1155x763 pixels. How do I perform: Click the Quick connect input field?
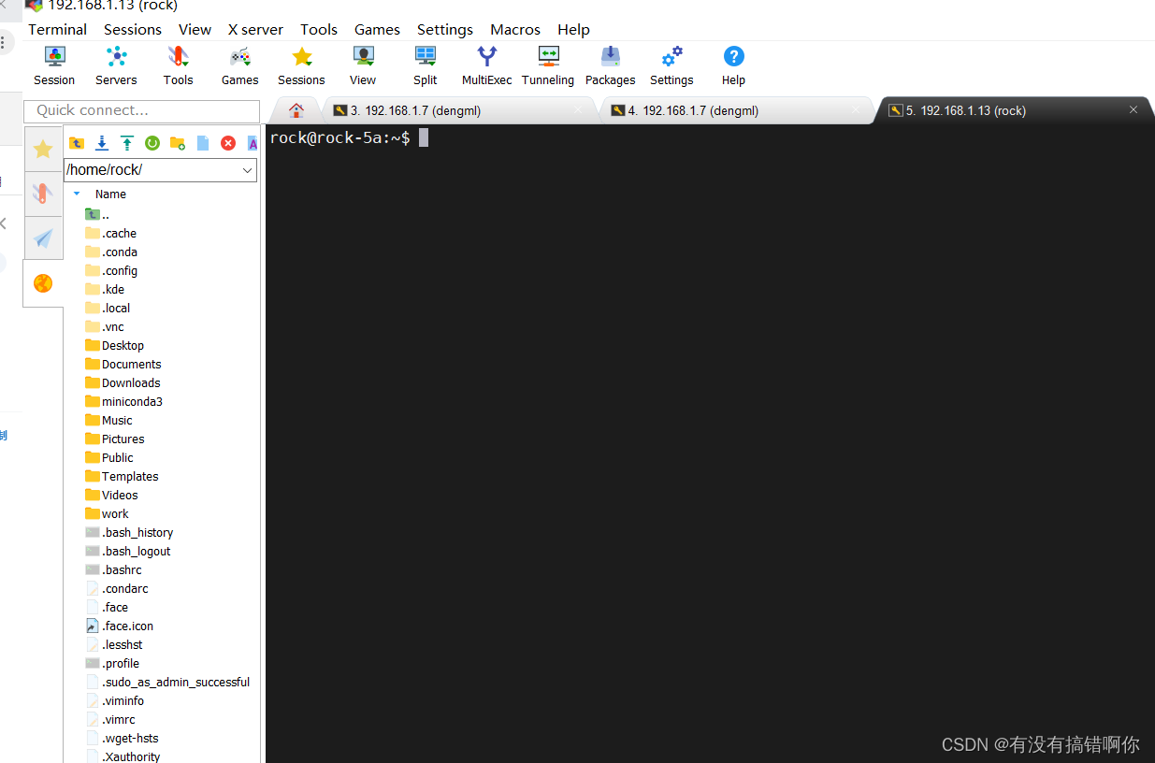pos(141,110)
